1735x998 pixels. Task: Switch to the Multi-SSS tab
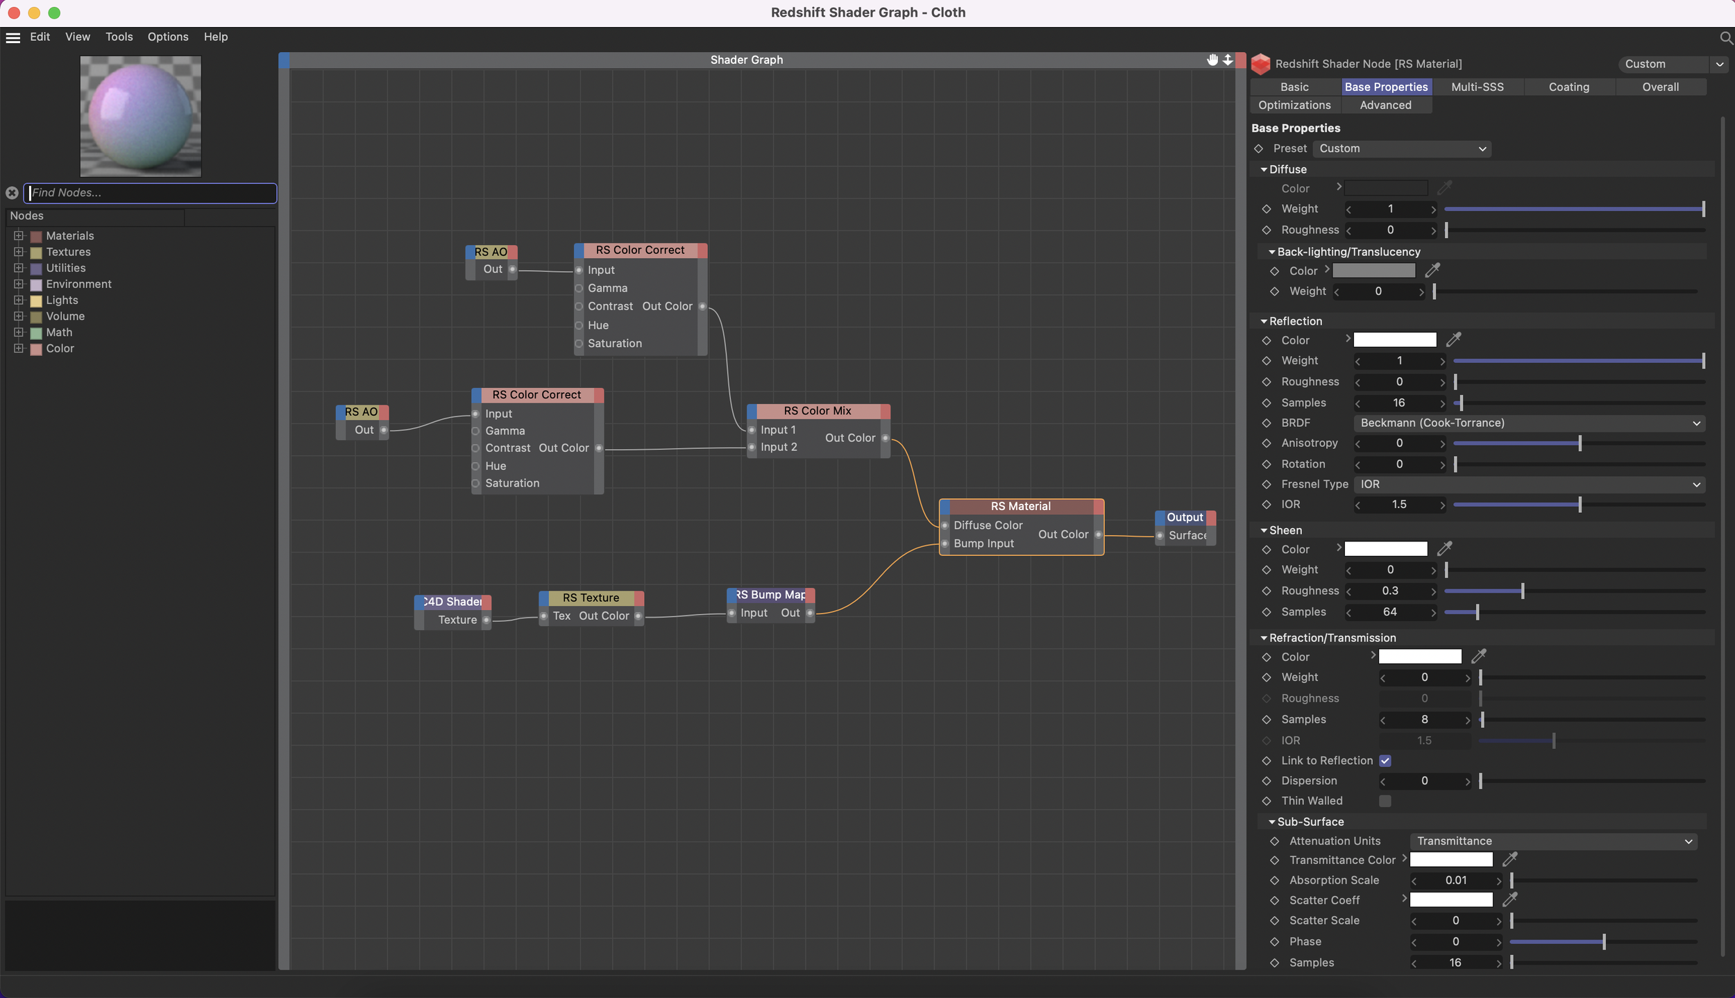click(1477, 87)
